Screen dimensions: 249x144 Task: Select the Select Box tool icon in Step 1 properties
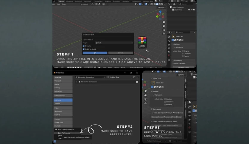[x=174, y=36]
